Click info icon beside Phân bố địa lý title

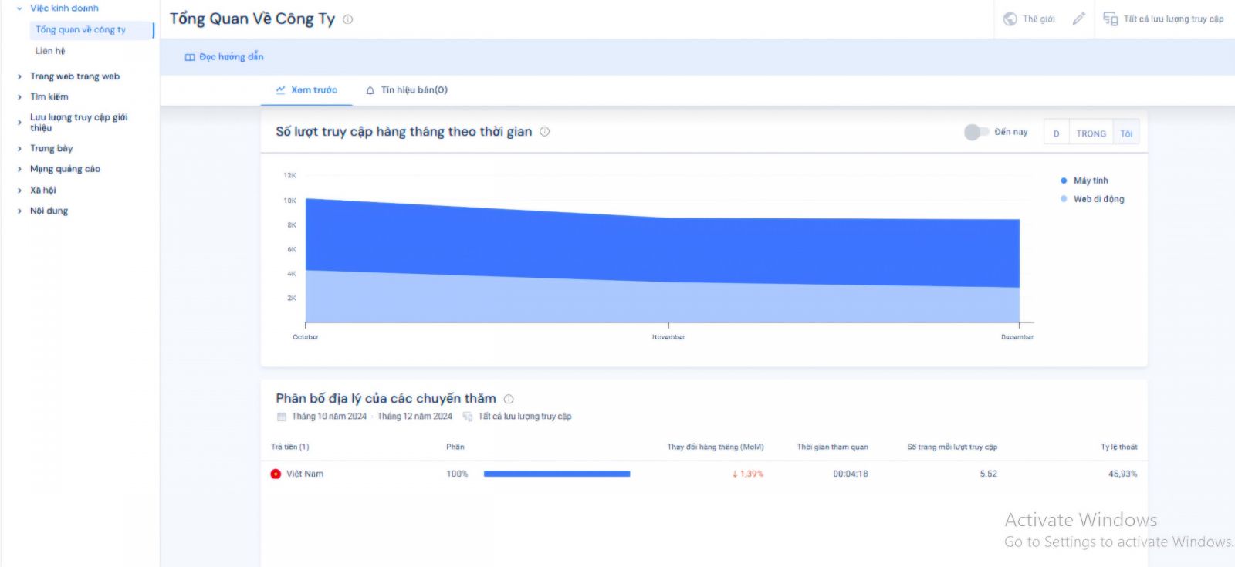[x=509, y=399]
